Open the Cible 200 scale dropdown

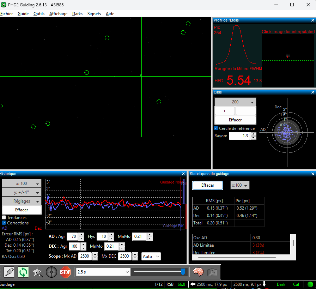coord(235,102)
